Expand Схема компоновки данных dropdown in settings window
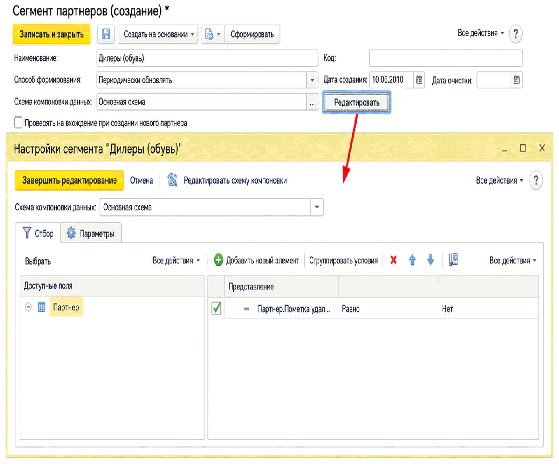Screen dimensions: 559x464 pyautogui.click(x=317, y=208)
